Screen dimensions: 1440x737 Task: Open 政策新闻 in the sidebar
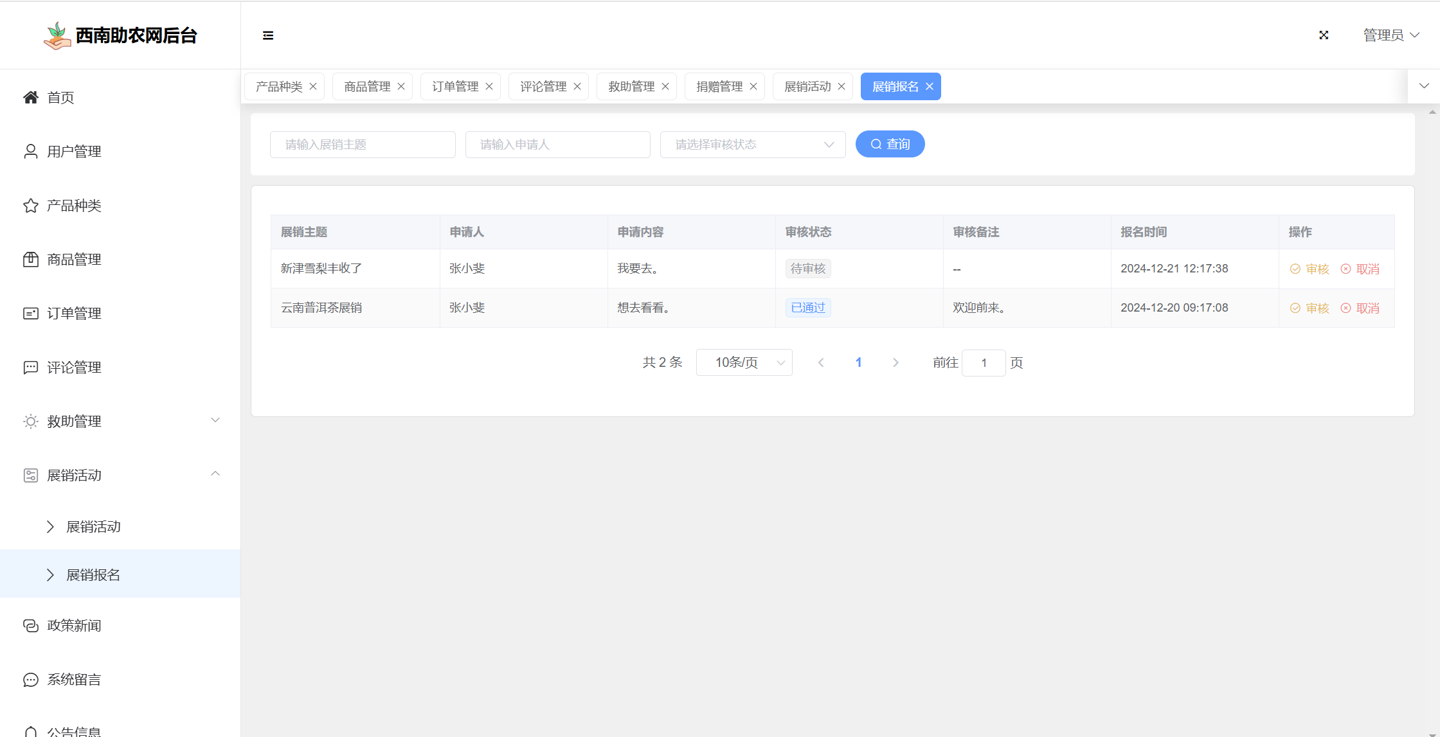click(x=74, y=625)
